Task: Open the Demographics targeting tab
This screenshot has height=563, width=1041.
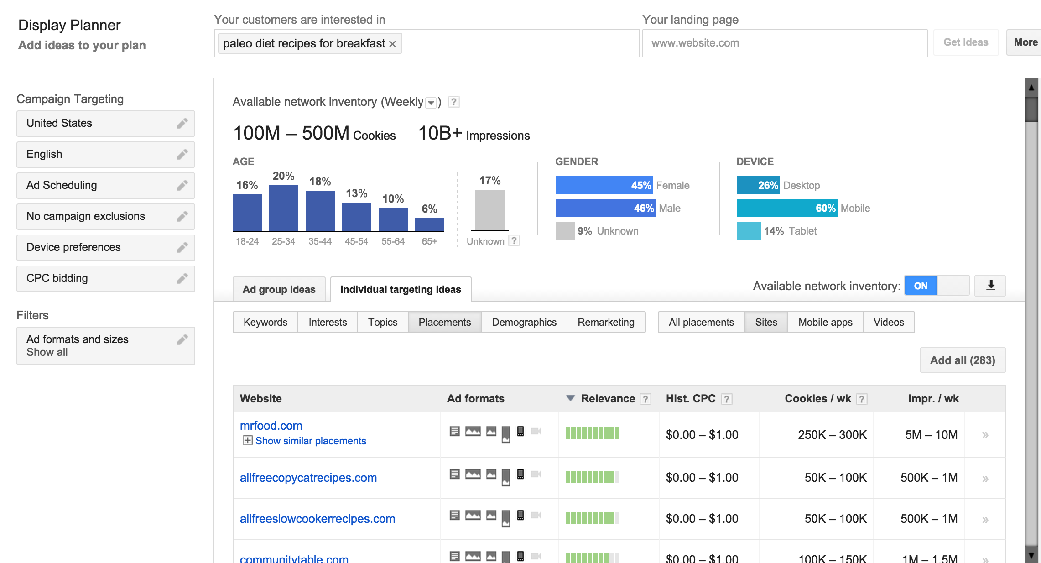Action: click(524, 322)
